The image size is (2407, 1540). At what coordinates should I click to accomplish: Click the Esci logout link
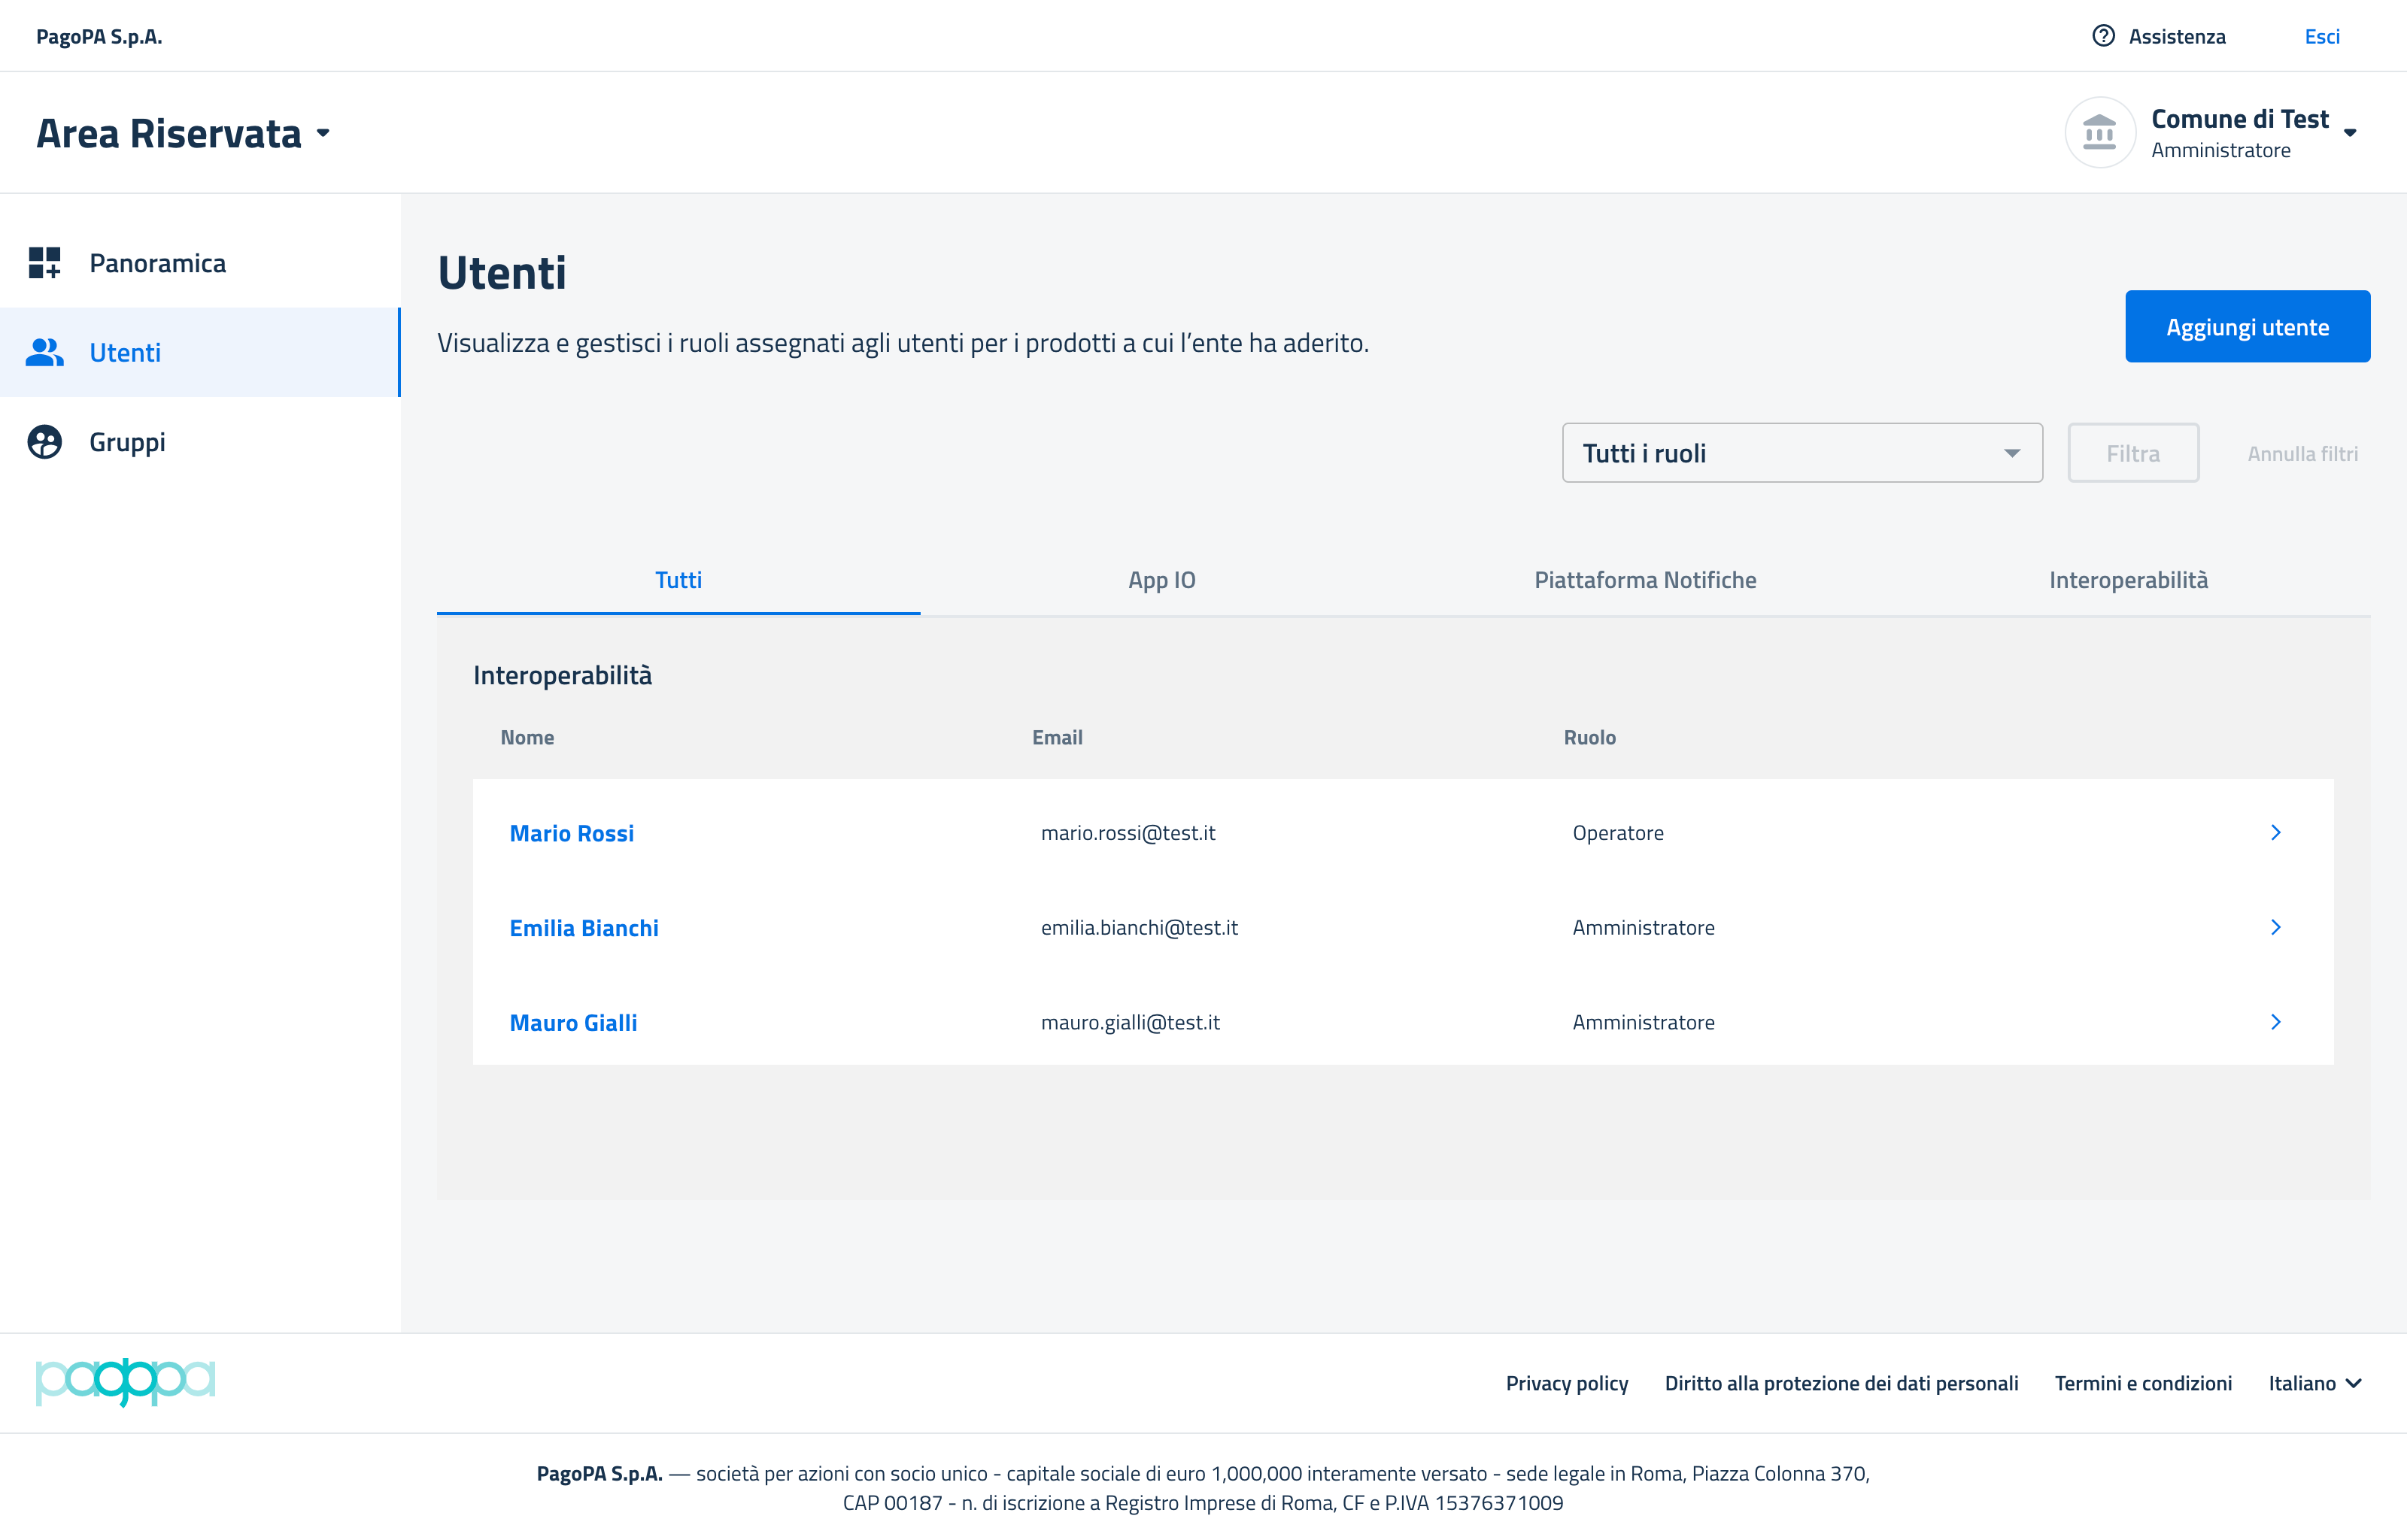coord(2321,36)
